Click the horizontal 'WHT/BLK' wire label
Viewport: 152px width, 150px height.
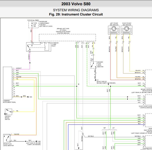click(91, 136)
